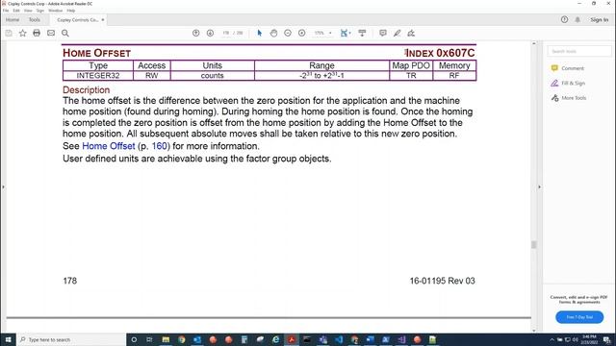Select the INTEGER32 table cell
The width and height of the screenshot is (616, 346).
[x=98, y=76]
